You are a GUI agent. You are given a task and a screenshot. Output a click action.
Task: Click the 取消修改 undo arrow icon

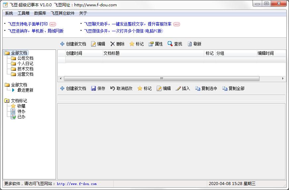click(x=113, y=88)
